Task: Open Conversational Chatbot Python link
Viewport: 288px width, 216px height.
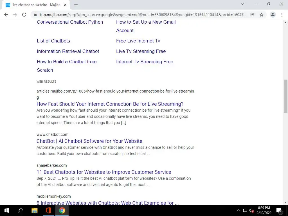Action: coord(70,22)
